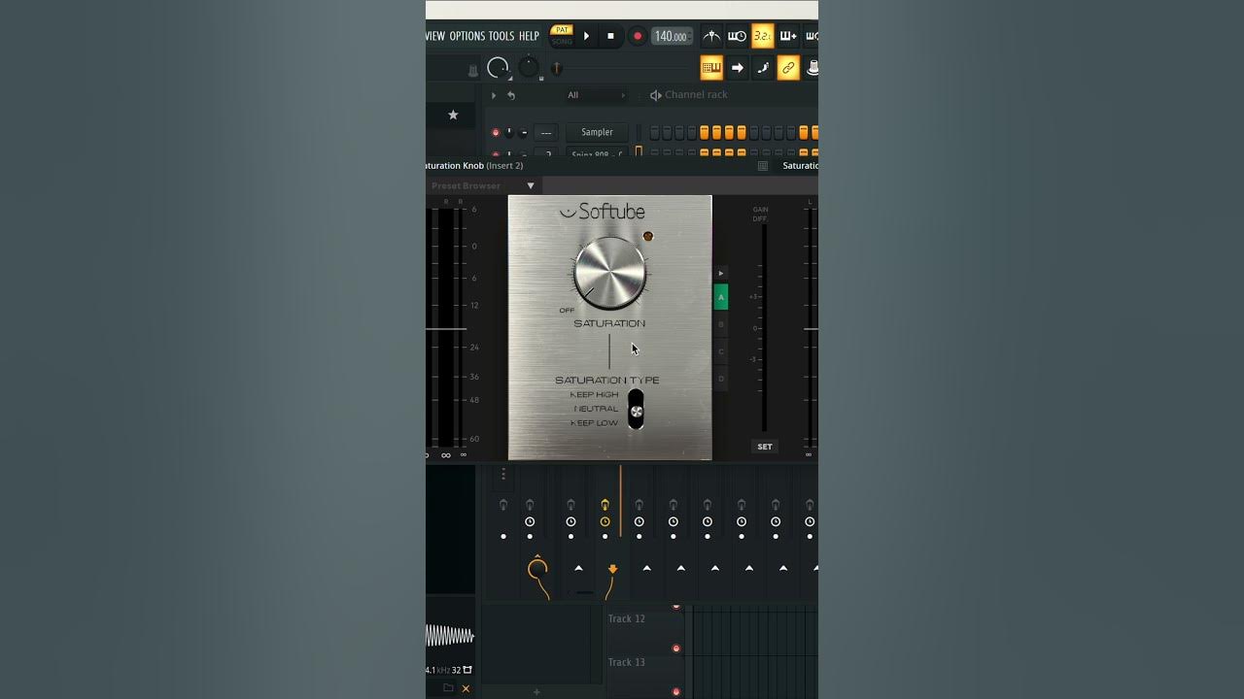The image size is (1244, 699).
Task: Click the Preset Browser label
Action: [x=466, y=185]
